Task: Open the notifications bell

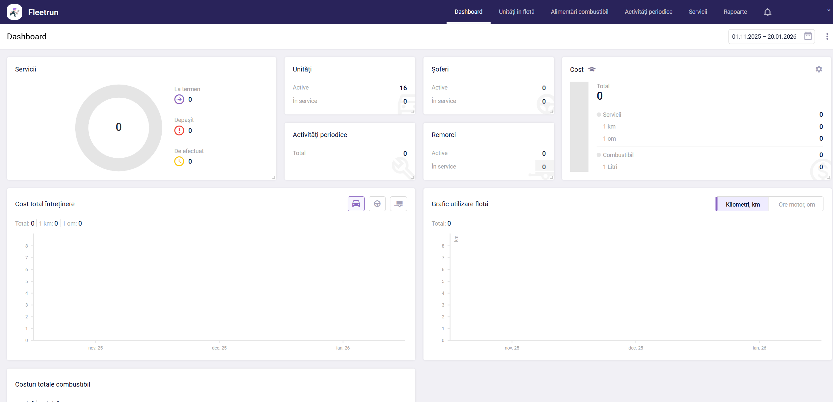Action: pyautogui.click(x=767, y=12)
